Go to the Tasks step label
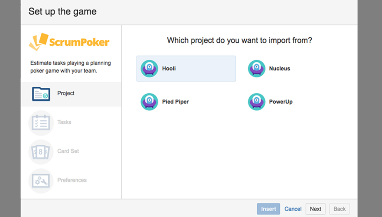This screenshot has height=217, width=382. [64, 122]
